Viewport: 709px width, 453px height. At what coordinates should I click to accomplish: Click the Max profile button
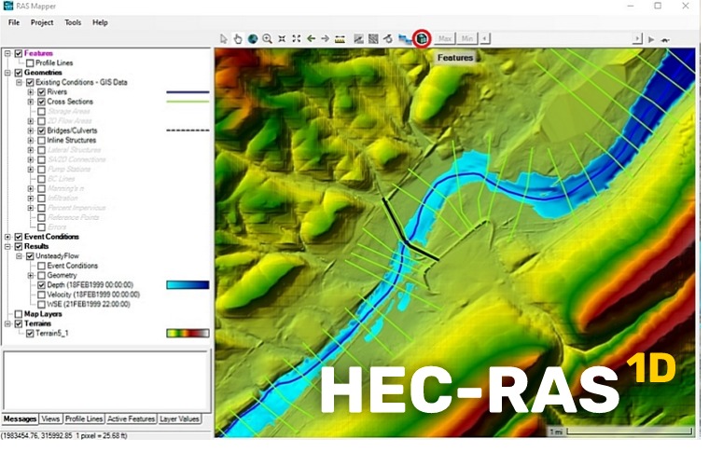445,39
